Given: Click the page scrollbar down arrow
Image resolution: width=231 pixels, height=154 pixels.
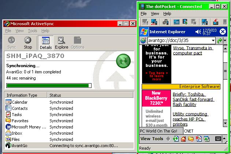Looking at the screenshot, I should [x=225, y=123].
